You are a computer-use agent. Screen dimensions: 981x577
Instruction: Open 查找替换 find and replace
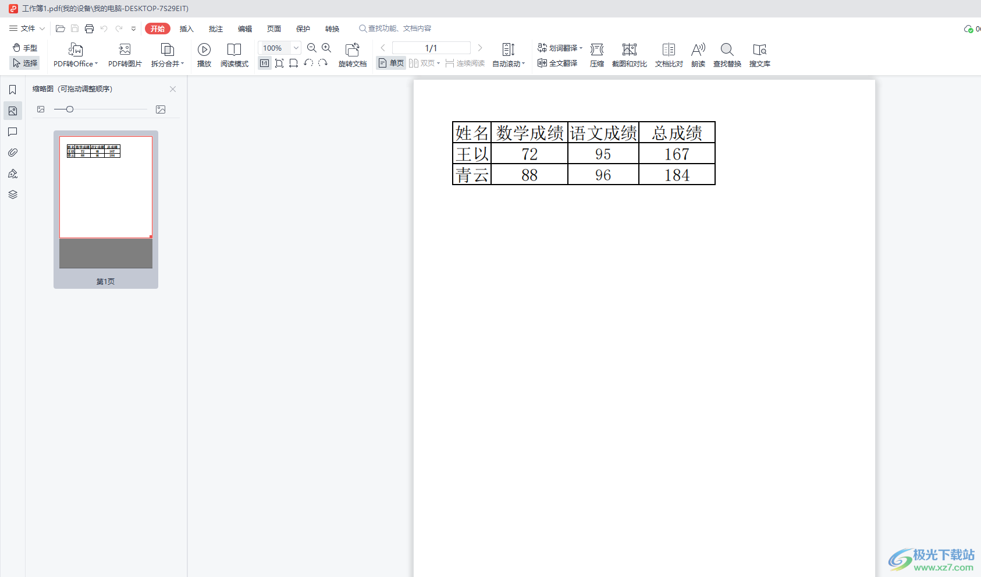[x=727, y=55]
